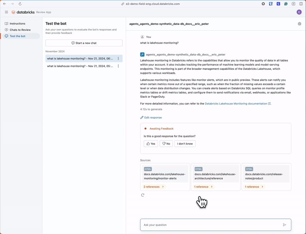The height and width of the screenshot is (234, 306).
Task: Rate response with thumbs down No
Action: click(x=166, y=144)
